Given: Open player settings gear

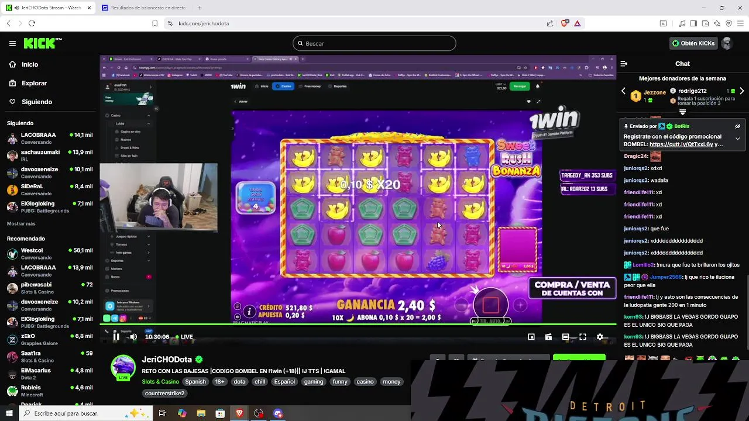Looking at the screenshot, I should click(600, 337).
